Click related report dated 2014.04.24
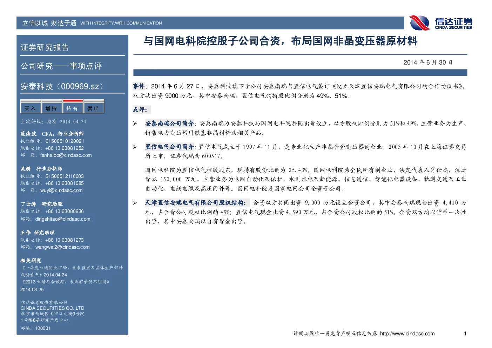 point(72,271)
